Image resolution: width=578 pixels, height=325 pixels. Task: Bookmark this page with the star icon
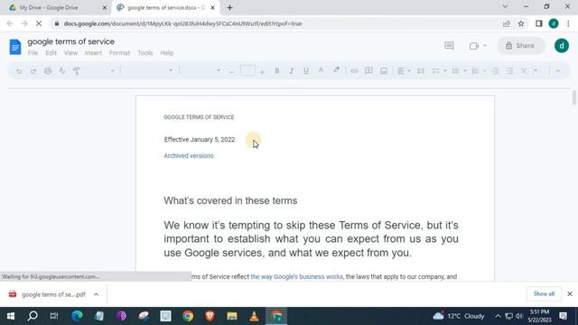[521, 23]
